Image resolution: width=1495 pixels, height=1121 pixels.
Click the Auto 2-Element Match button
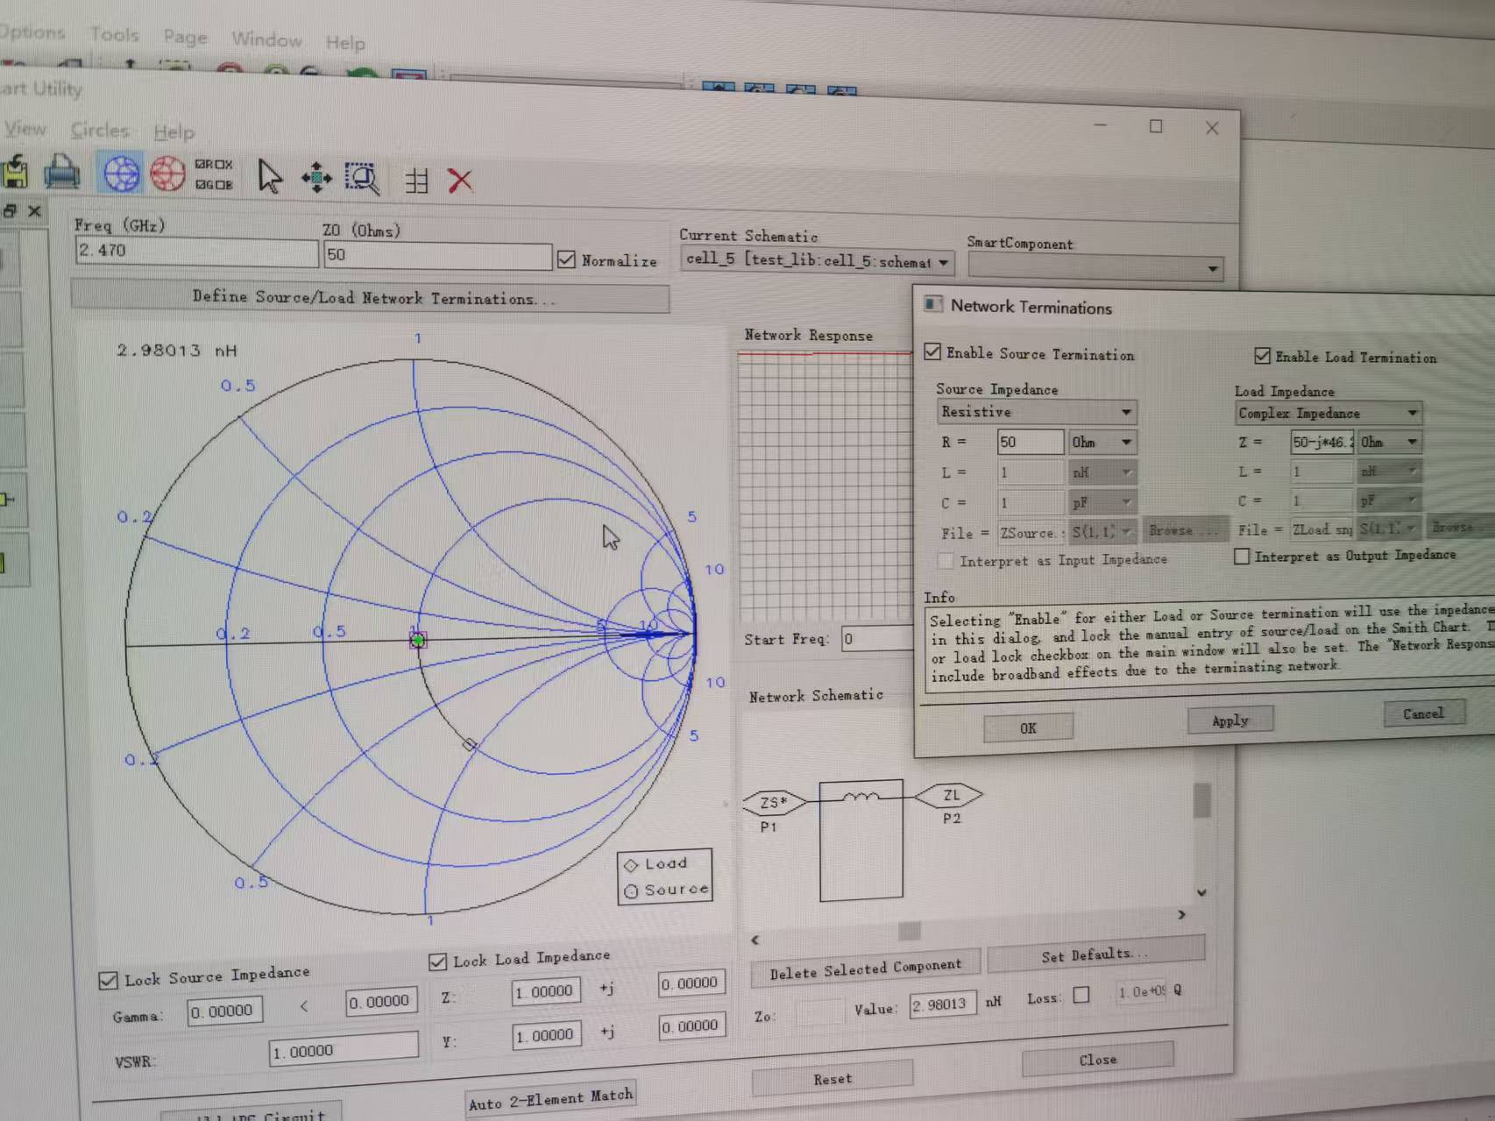point(550,1099)
